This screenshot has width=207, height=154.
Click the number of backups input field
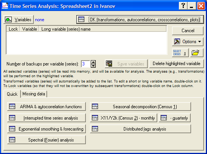(x=85, y=64)
